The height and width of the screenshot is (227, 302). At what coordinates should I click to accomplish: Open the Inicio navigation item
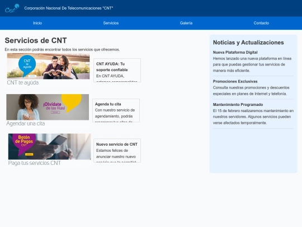pyautogui.click(x=37, y=23)
